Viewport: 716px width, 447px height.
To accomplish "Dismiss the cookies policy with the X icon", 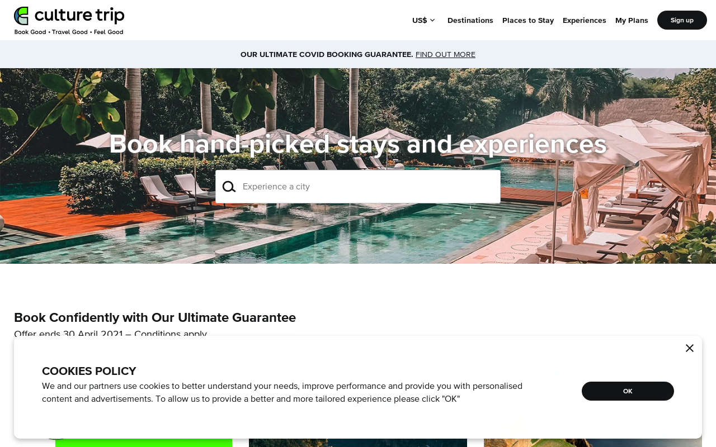I will (690, 348).
